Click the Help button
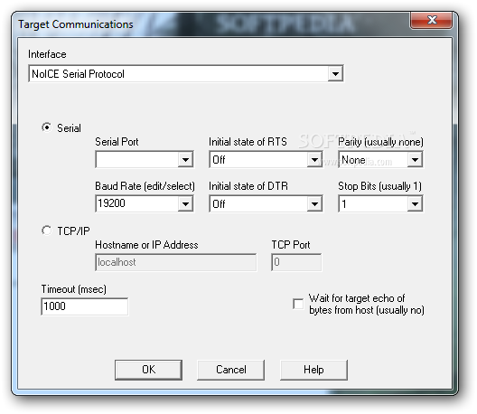The height and width of the screenshot is (414, 477). point(313,370)
